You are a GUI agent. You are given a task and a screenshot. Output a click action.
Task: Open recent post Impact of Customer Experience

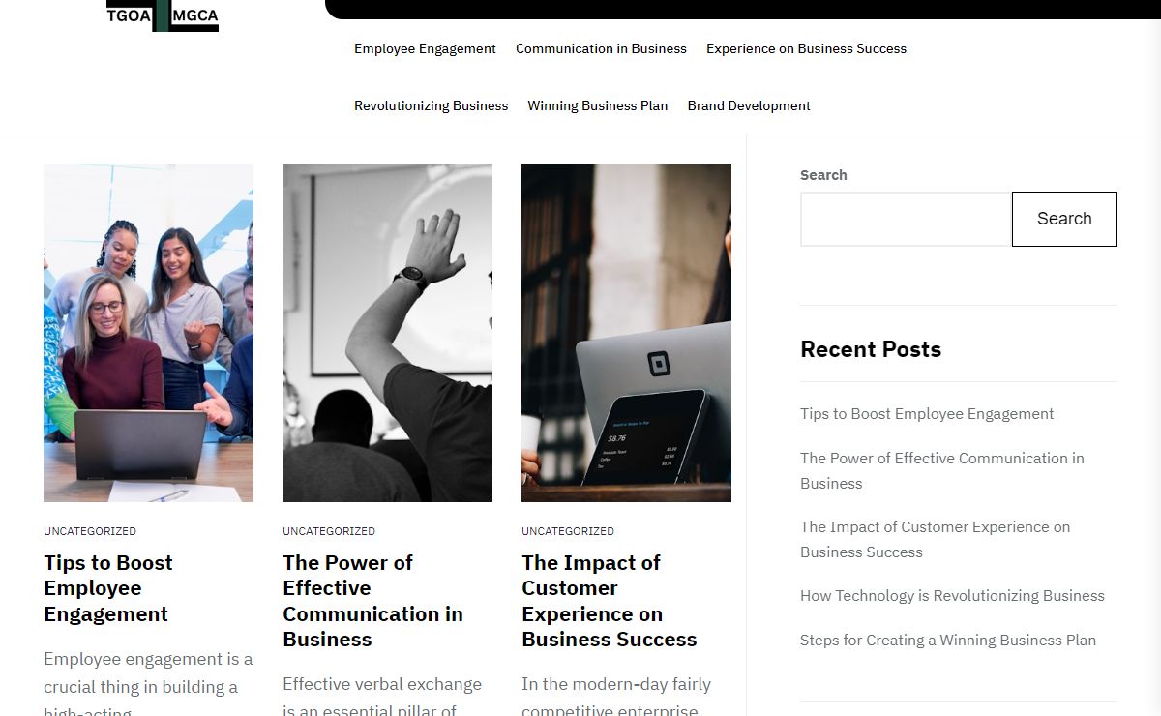[x=935, y=540]
